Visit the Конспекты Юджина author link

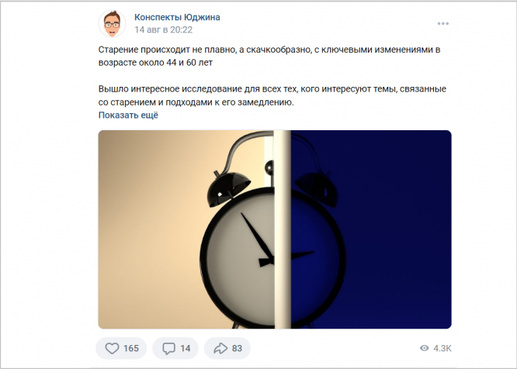tap(177, 17)
